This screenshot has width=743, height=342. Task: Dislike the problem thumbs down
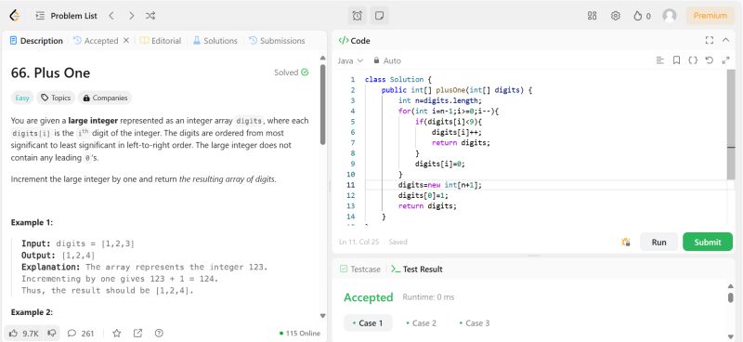pyautogui.click(x=52, y=334)
